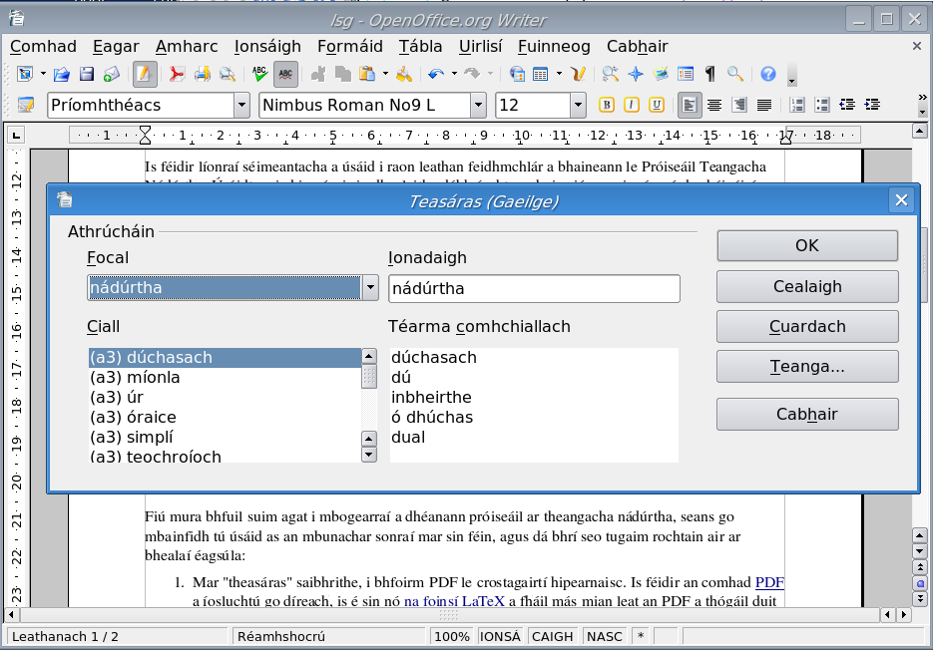Click Cealaigh to cancel dialog

[x=807, y=287]
